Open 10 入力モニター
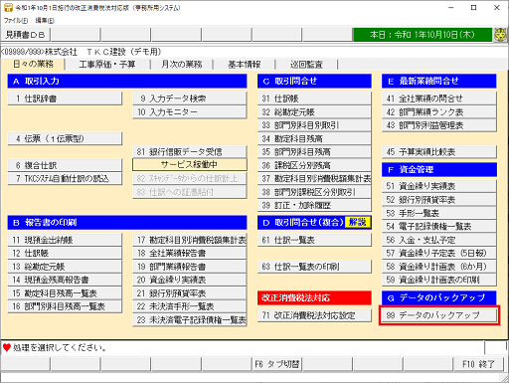Screen dimensions: 509x383 coord(190,112)
